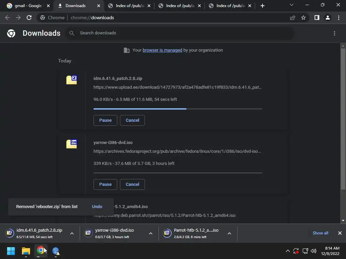Click Show all downloads

[x=320, y=233]
